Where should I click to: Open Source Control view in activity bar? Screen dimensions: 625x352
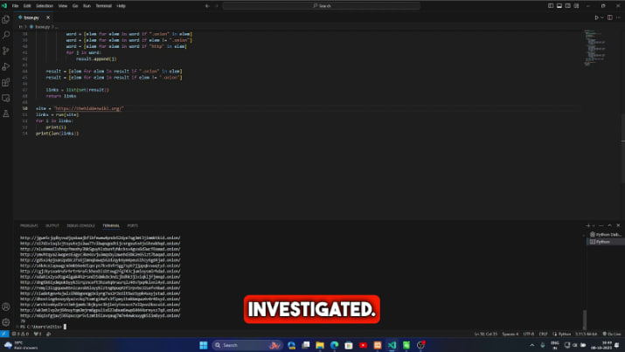point(6,51)
